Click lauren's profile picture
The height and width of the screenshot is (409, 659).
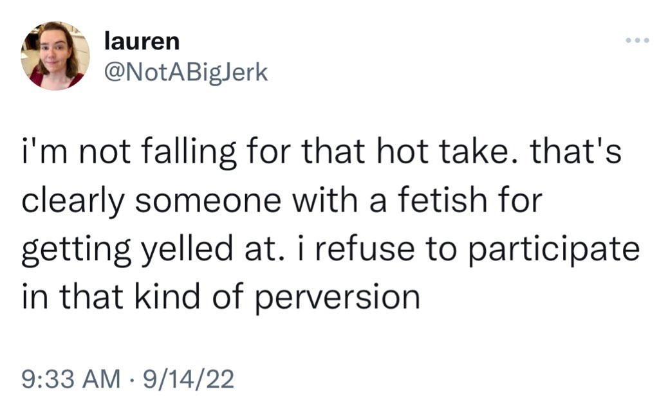(56, 56)
